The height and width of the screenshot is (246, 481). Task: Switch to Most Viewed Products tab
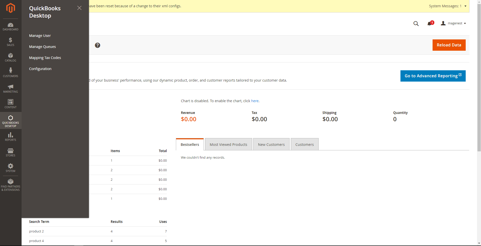coord(228,145)
